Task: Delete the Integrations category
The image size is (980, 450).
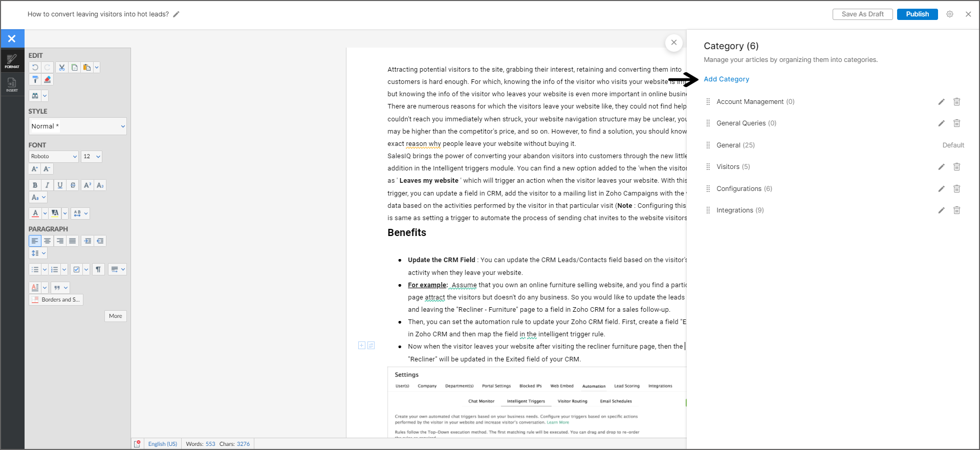Action: pos(956,210)
